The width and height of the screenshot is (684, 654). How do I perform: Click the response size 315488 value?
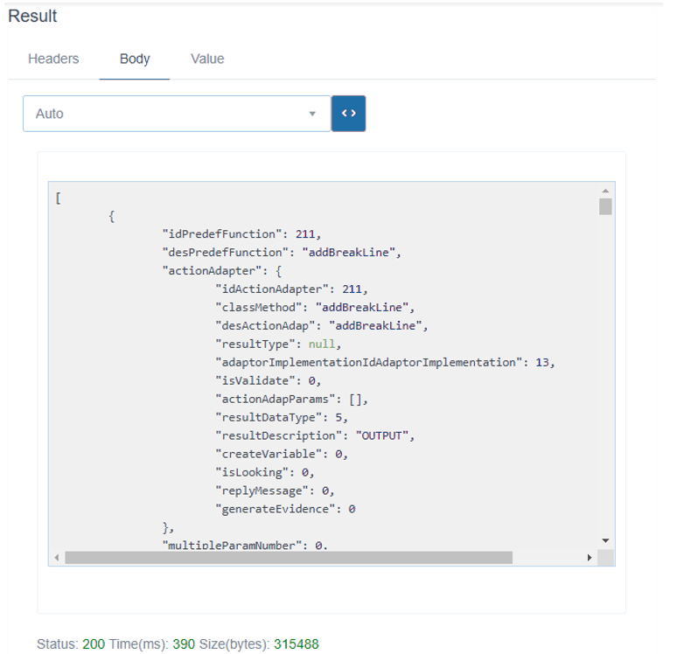(297, 644)
